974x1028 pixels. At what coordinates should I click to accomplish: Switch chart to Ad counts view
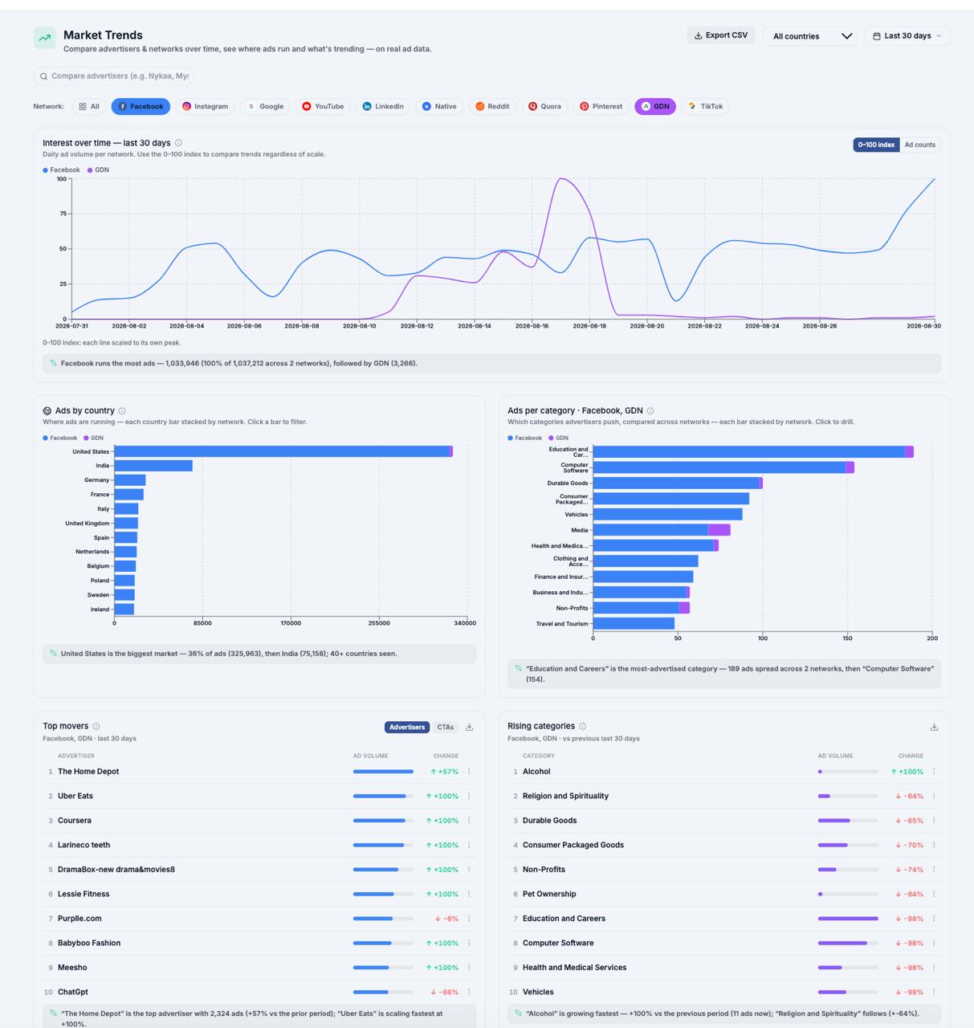click(919, 145)
